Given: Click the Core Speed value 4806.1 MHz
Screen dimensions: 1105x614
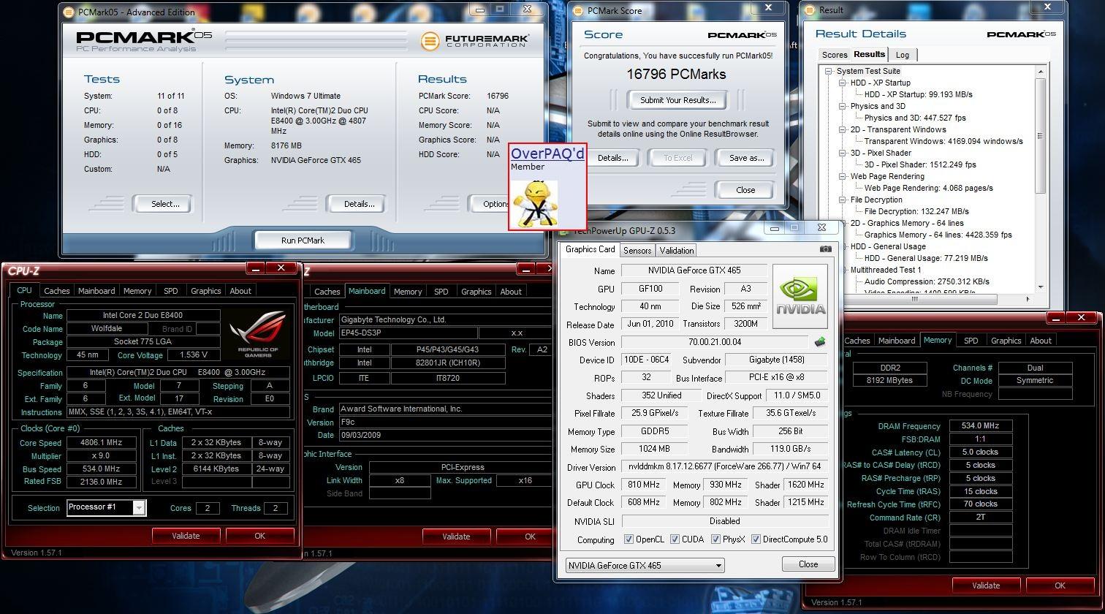Looking at the screenshot, I should click(102, 443).
